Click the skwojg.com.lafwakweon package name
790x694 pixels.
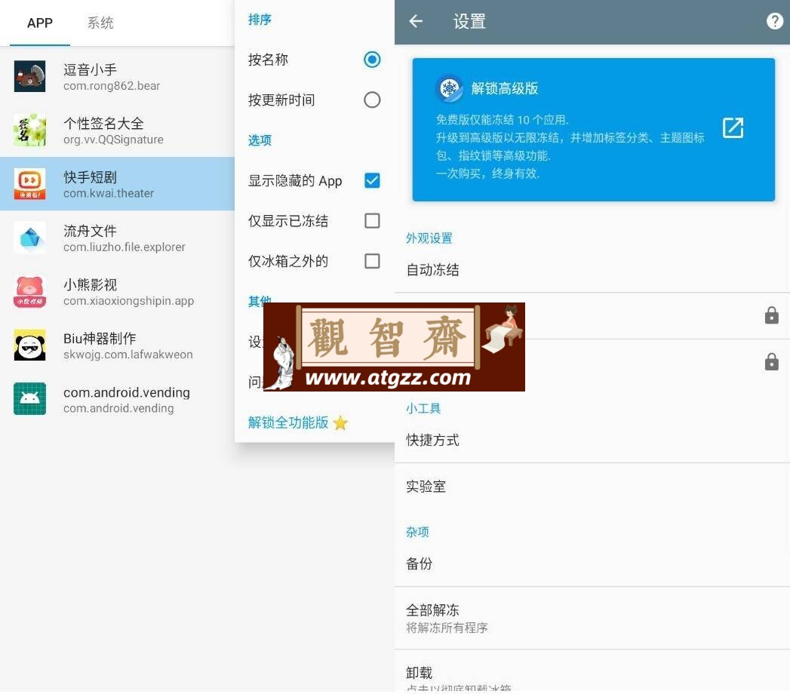tap(128, 355)
